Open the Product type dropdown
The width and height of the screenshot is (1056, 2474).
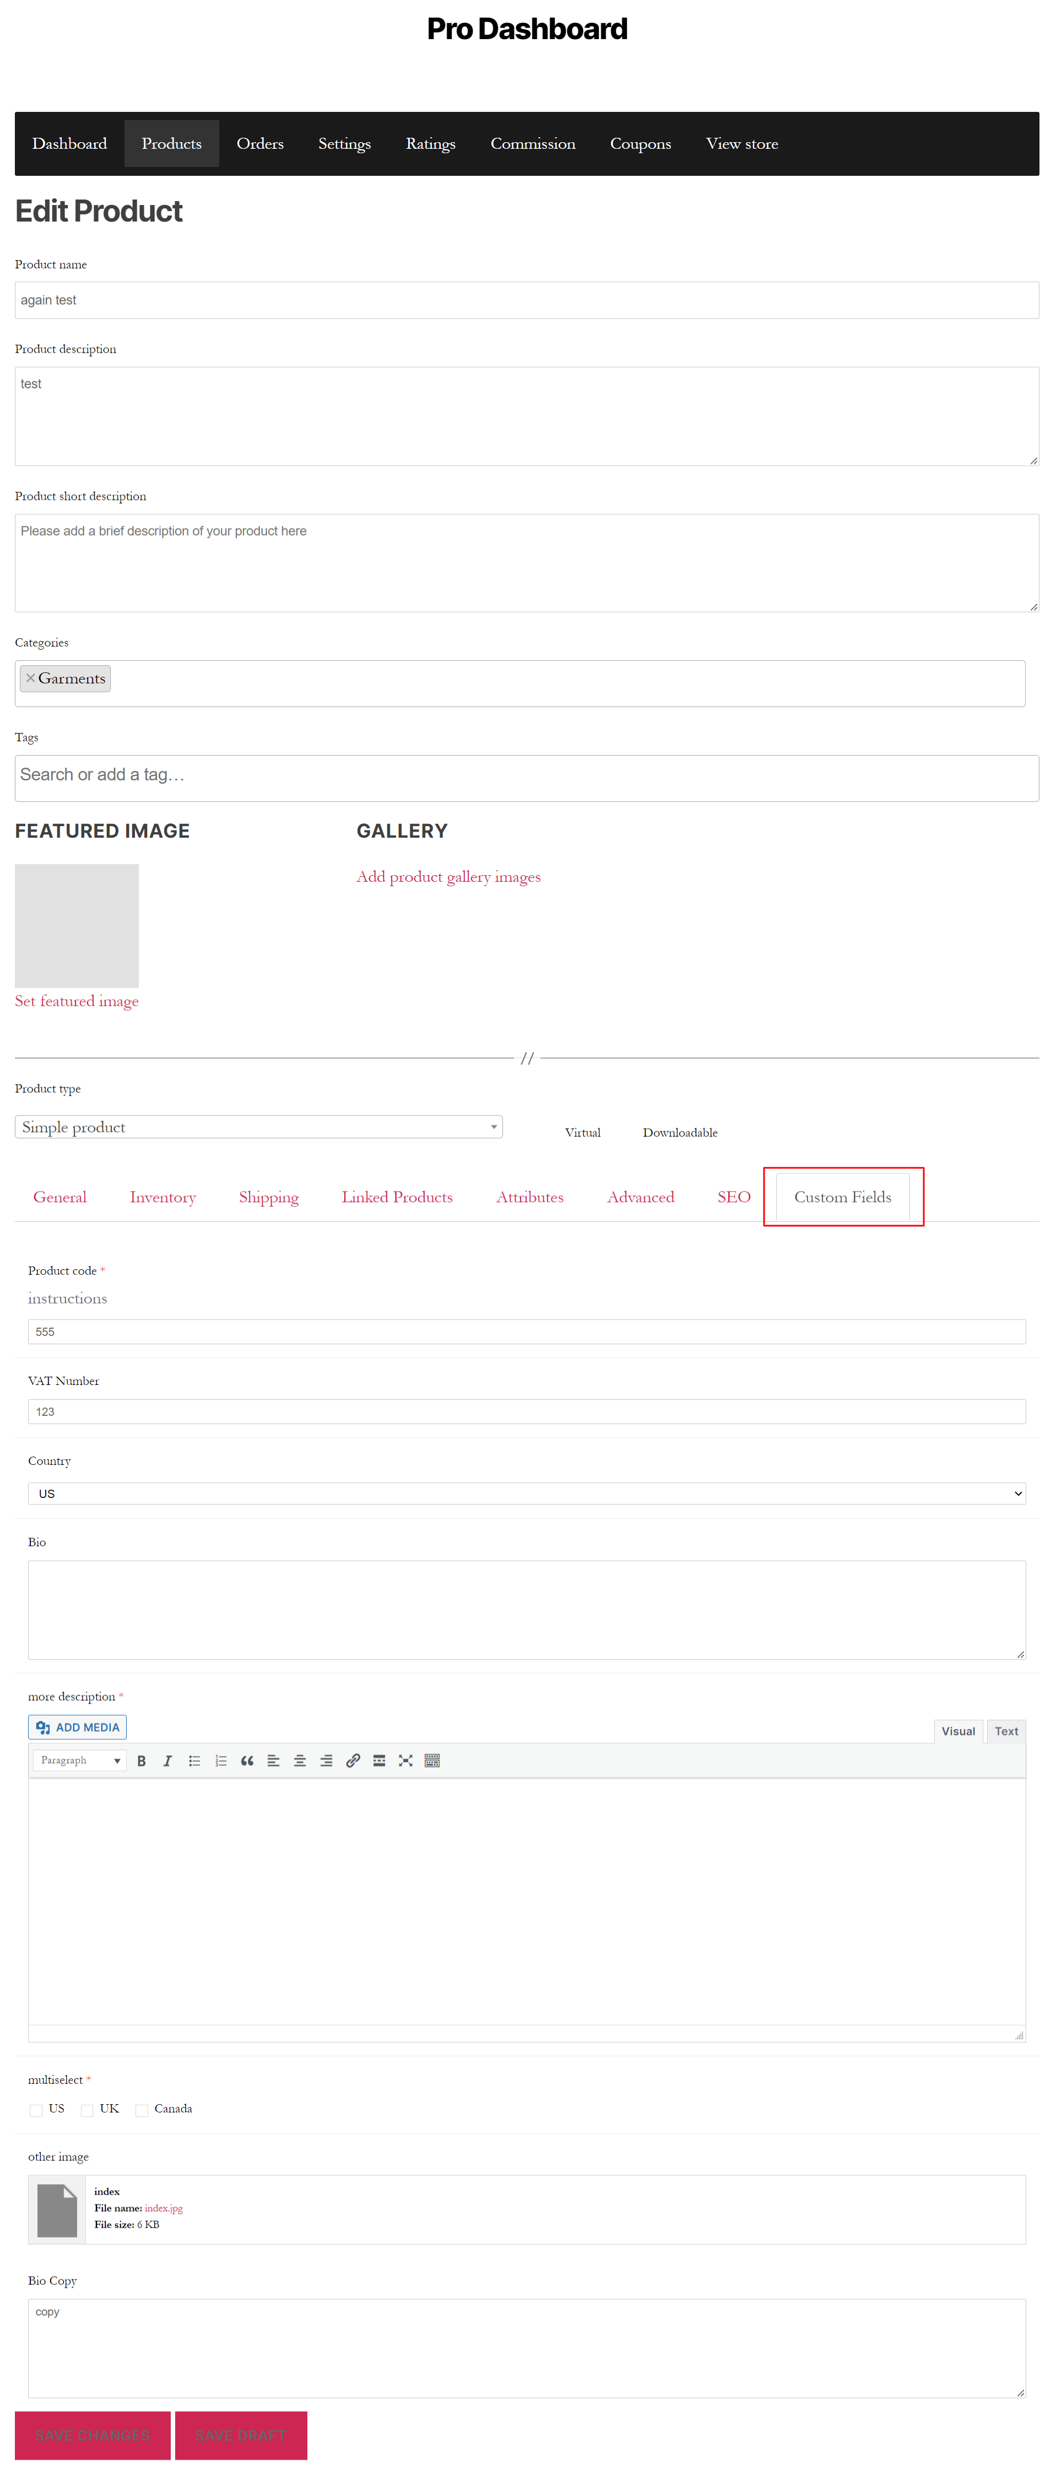click(258, 1126)
